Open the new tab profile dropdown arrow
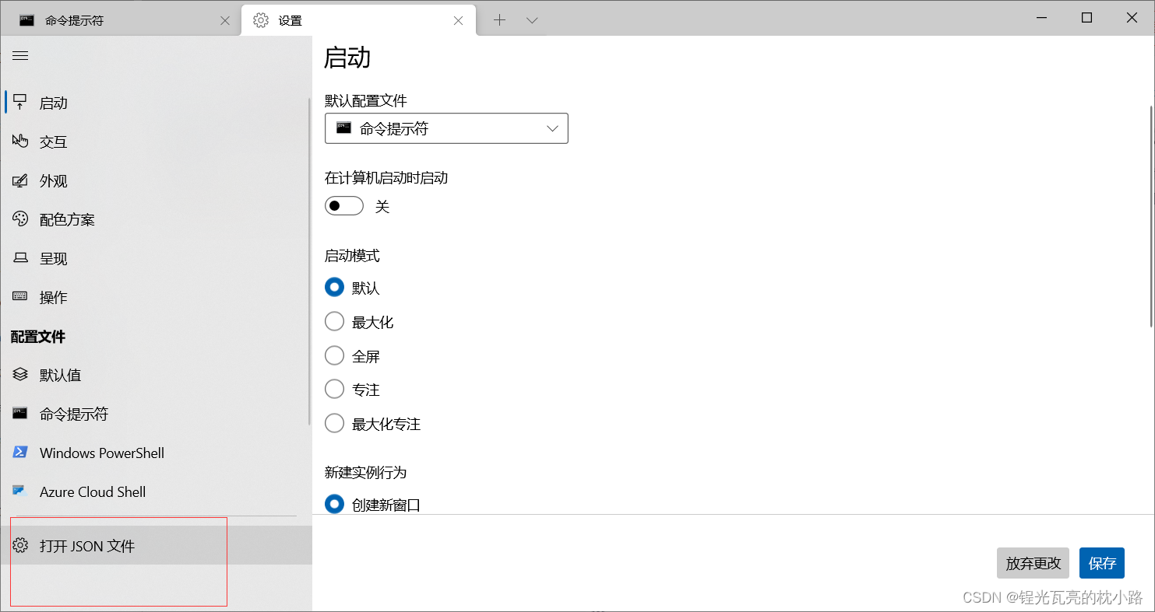Viewport: 1155px width, 612px height. point(532,20)
